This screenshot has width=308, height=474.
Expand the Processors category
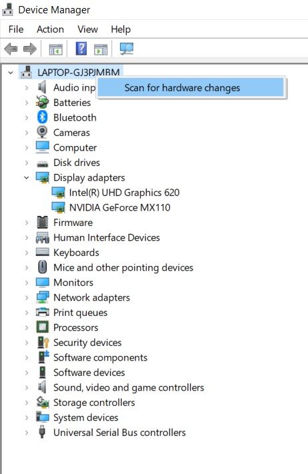tap(27, 328)
